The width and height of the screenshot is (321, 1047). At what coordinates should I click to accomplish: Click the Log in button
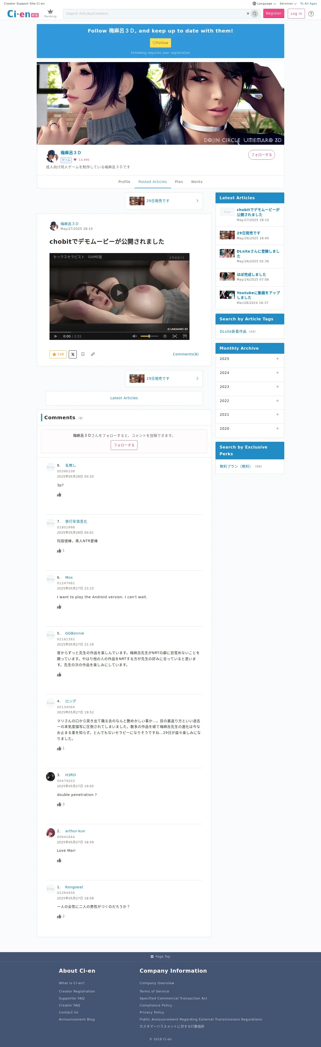point(296,14)
